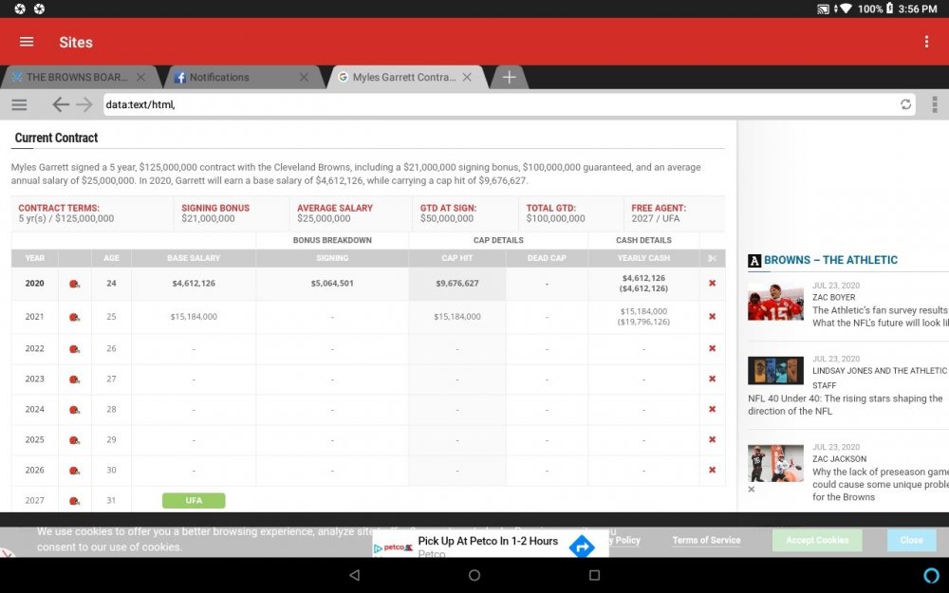Screen dimensions: 949x593
Task: Open the Sites hamburger menu
Action: point(27,42)
